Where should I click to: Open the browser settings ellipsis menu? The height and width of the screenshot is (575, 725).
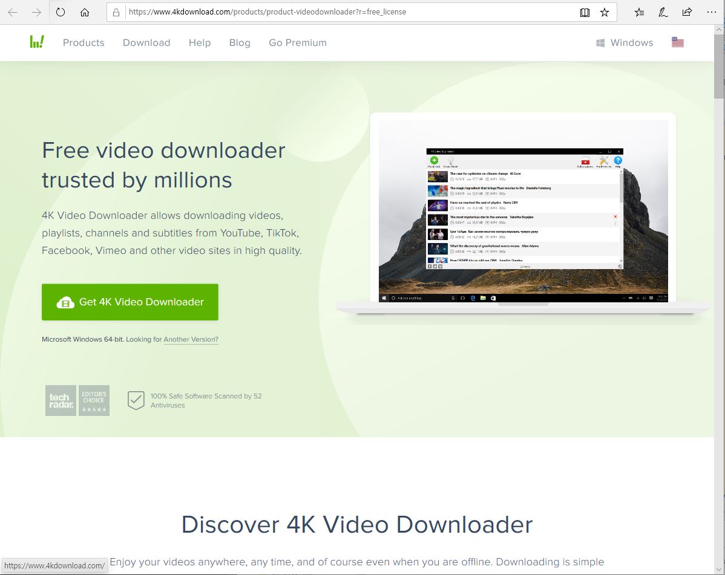[712, 13]
